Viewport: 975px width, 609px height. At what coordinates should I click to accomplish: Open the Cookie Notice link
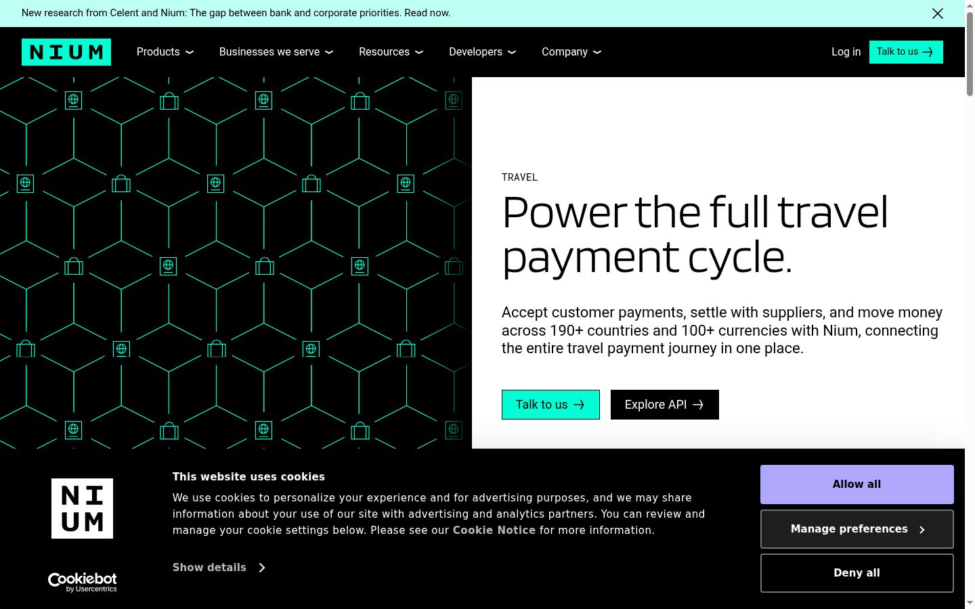pos(494,531)
